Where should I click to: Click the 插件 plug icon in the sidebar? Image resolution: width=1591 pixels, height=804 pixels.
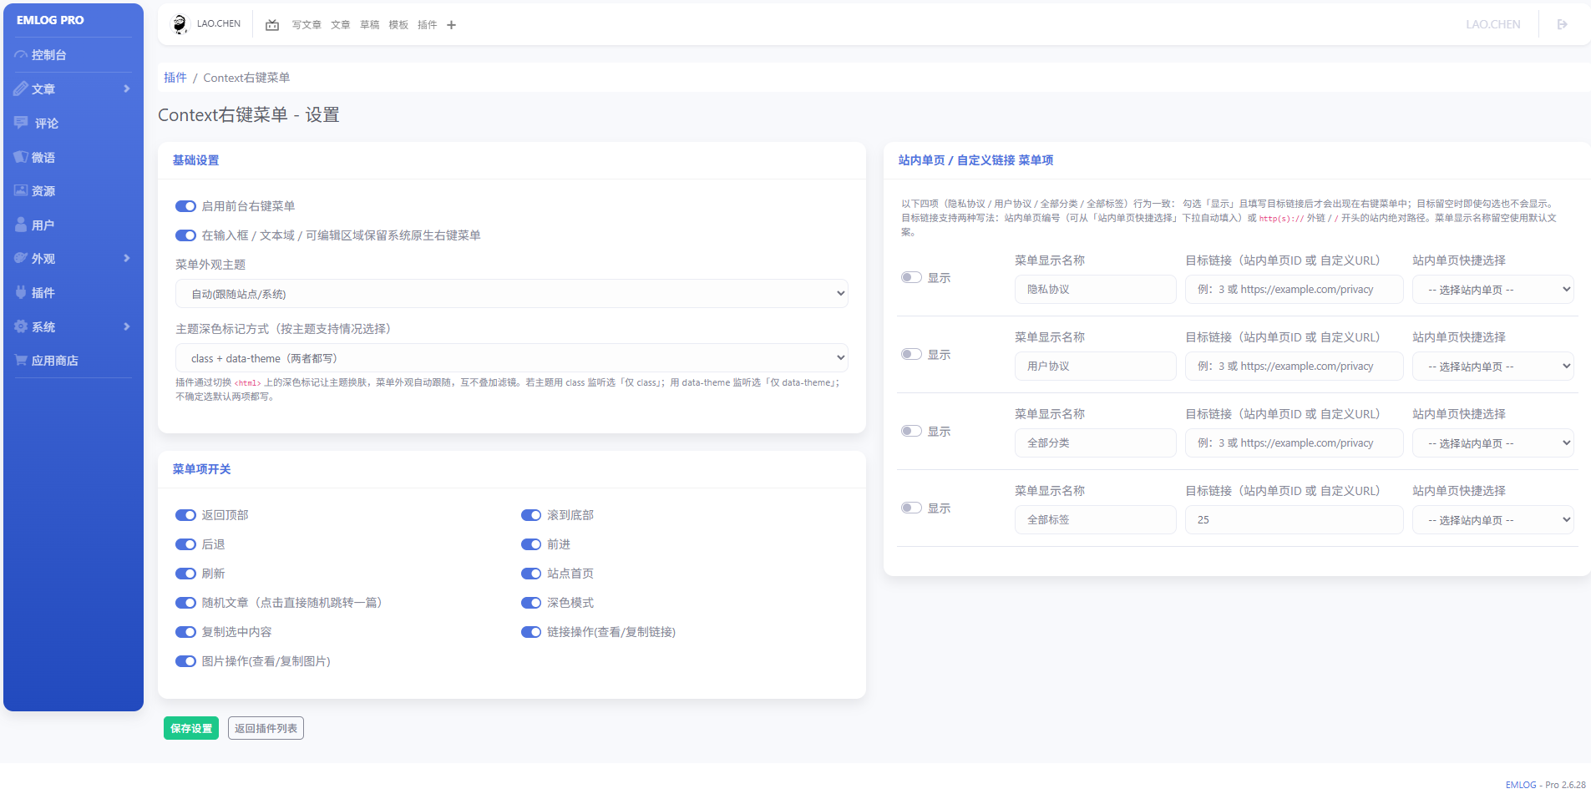click(x=21, y=292)
